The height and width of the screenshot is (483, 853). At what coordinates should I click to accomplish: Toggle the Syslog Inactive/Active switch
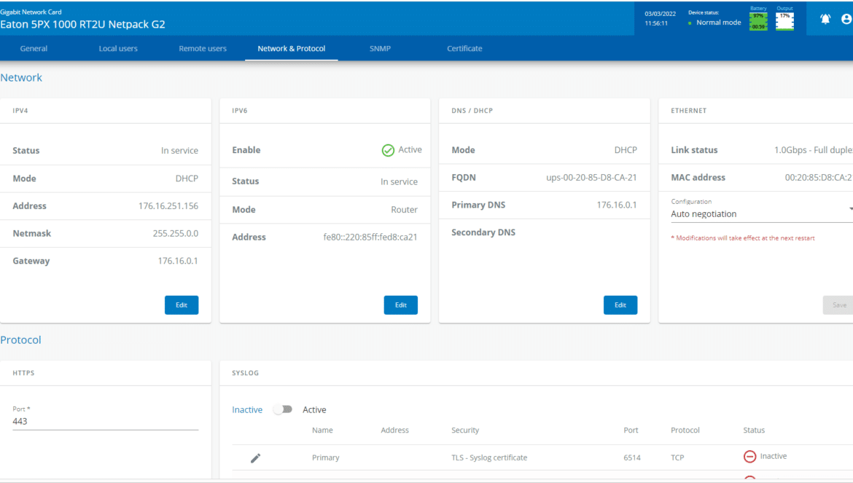point(283,409)
